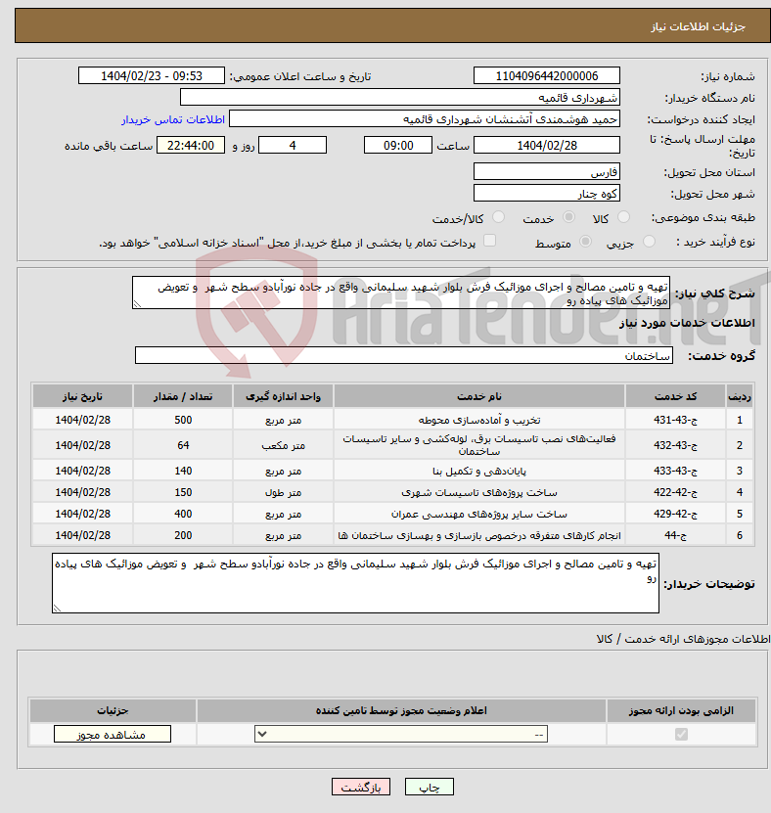Click the اعلام وضعیت مجوز header
The height and width of the screenshot is (813, 771).
401,711
